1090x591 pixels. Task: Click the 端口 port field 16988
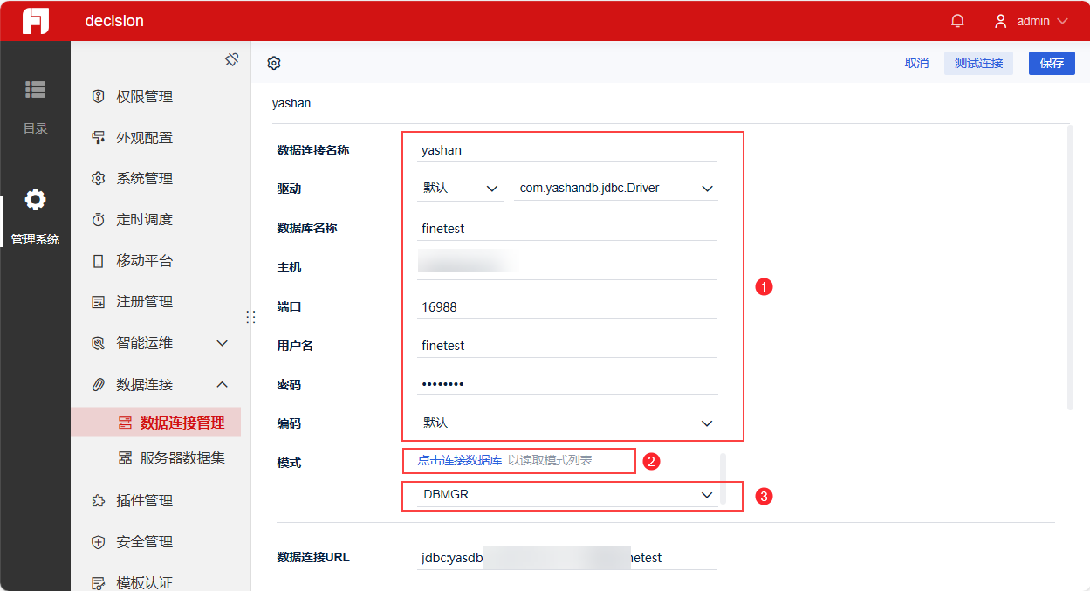coord(567,307)
